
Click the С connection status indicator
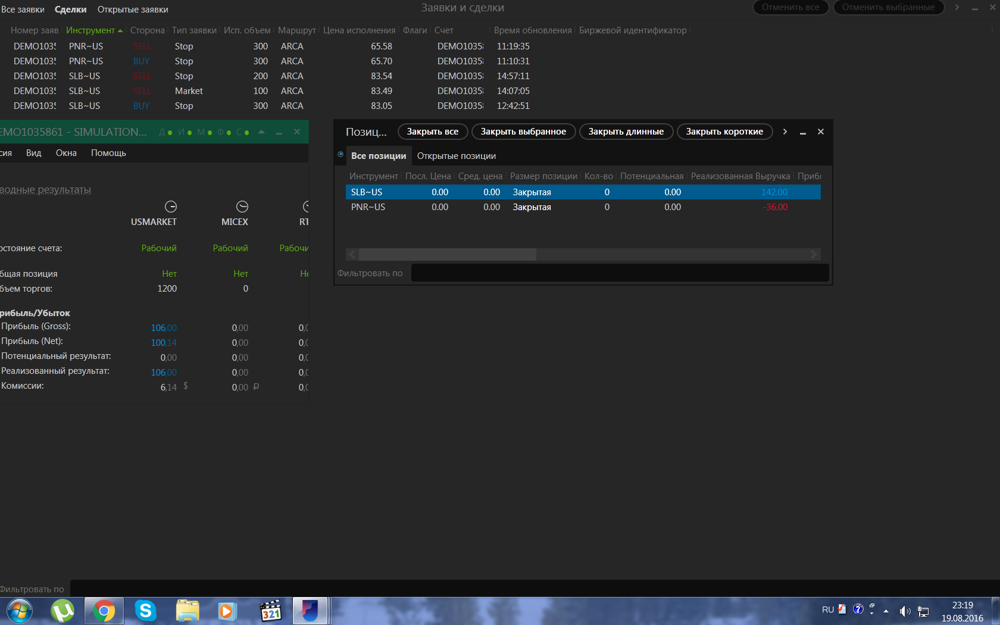(x=243, y=132)
